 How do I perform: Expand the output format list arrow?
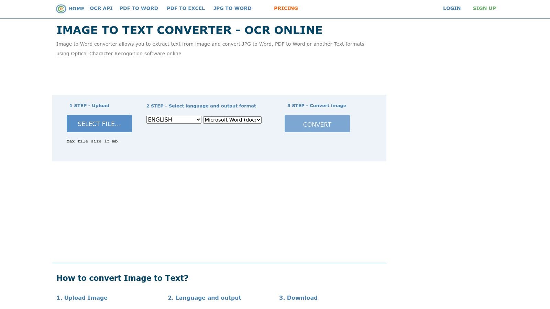point(258,120)
